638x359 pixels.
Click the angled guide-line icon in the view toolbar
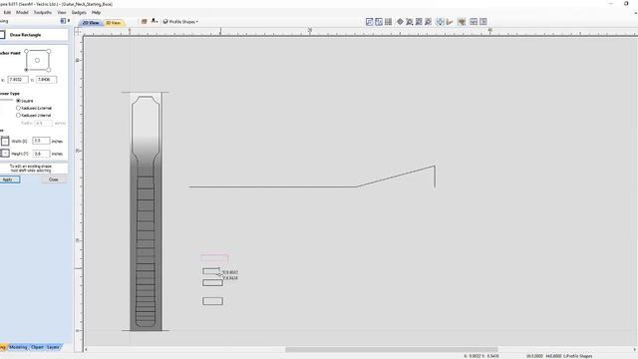tap(450, 22)
